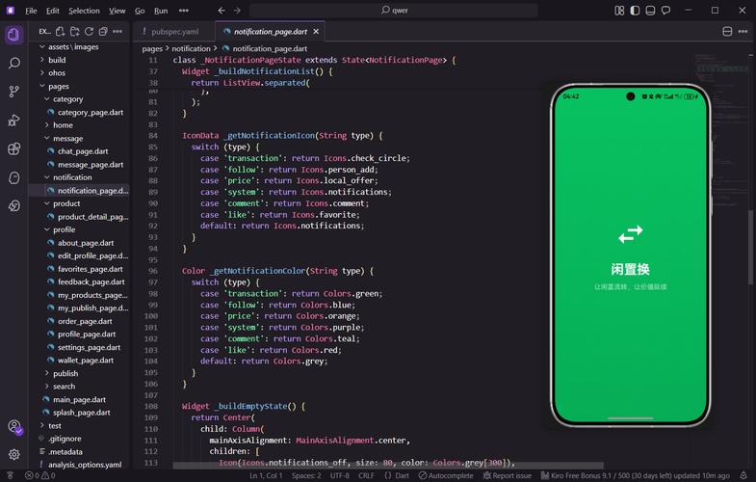Image resolution: width=756 pixels, height=482 pixels.
Task: Open the Run menu
Action: click(161, 11)
